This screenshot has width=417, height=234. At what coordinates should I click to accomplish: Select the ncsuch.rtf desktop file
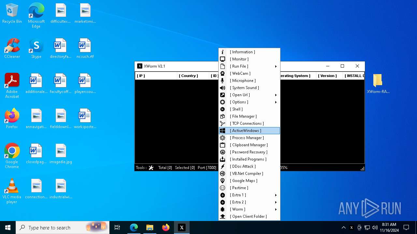(85, 49)
